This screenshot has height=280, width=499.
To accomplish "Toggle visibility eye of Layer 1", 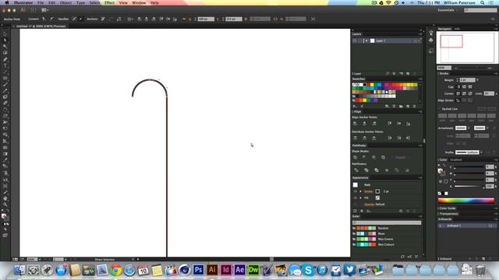I will [x=355, y=41].
